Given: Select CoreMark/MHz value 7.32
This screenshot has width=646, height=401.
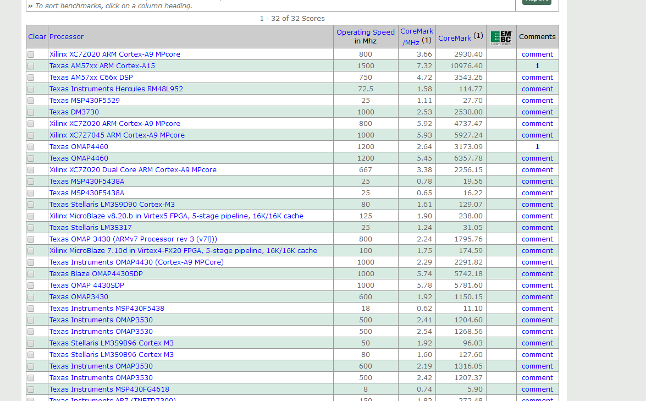Looking at the screenshot, I should point(424,66).
